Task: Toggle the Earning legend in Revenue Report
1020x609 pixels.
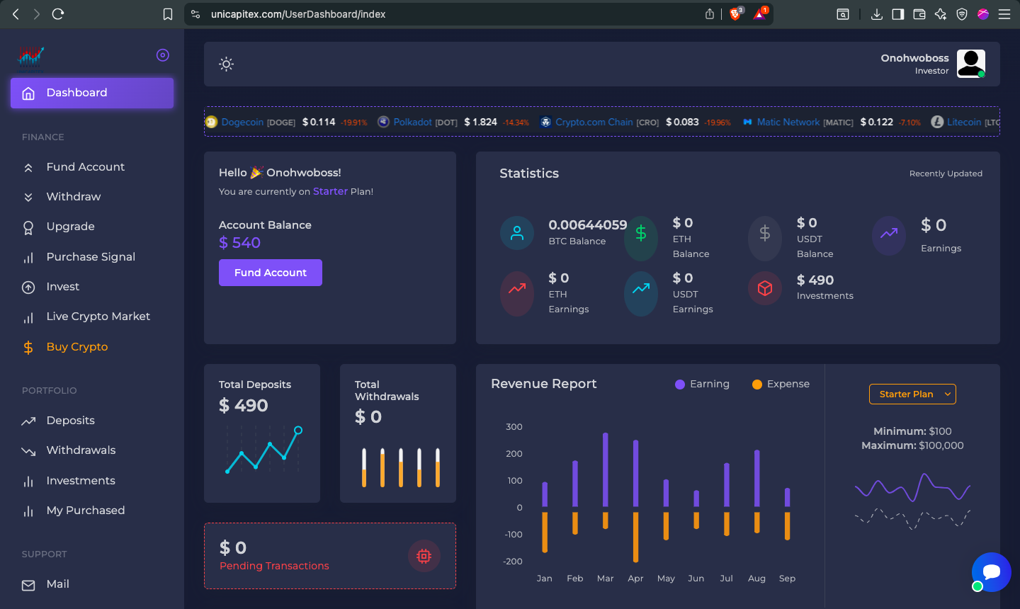Action: coord(701,384)
